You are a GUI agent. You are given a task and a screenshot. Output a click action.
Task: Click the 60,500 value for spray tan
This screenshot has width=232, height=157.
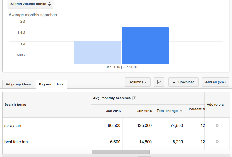[114, 126]
